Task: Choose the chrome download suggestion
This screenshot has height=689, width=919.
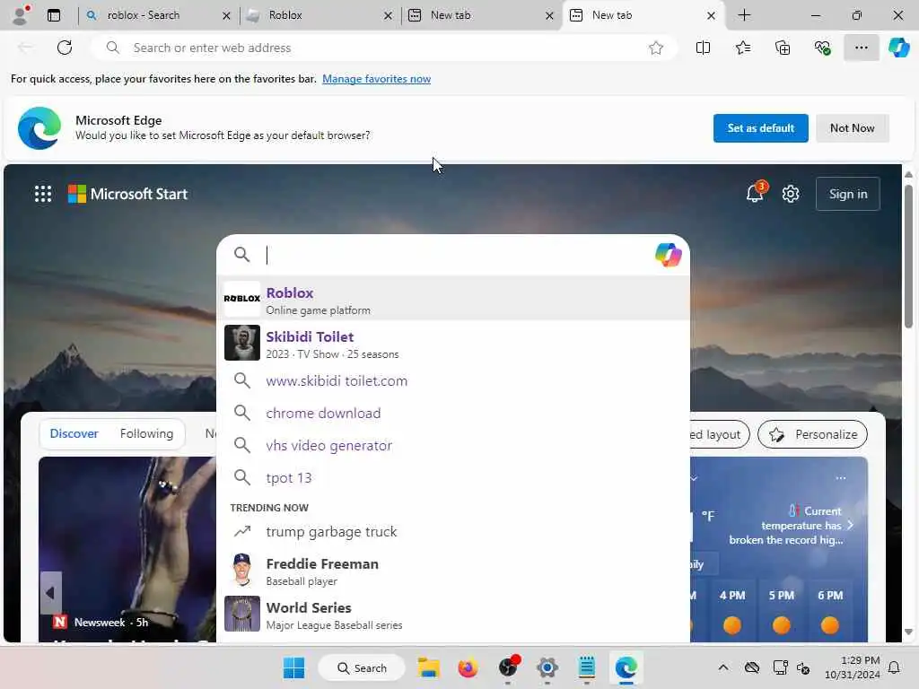Action: (453, 413)
